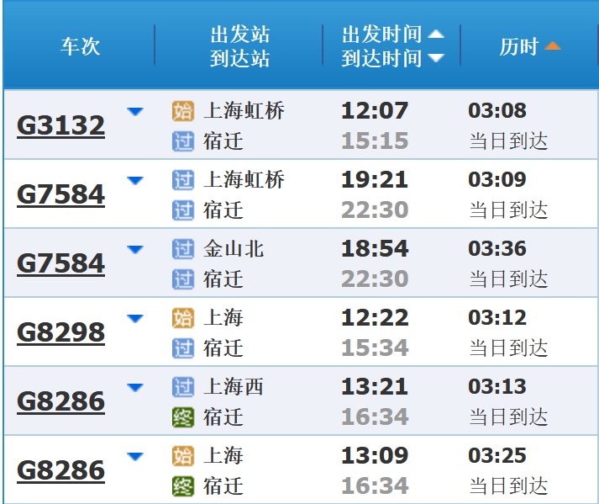Expand stops arrow for the 18:54 G7584
This screenshot has height=504, width=599.
[x=134, y=249]
